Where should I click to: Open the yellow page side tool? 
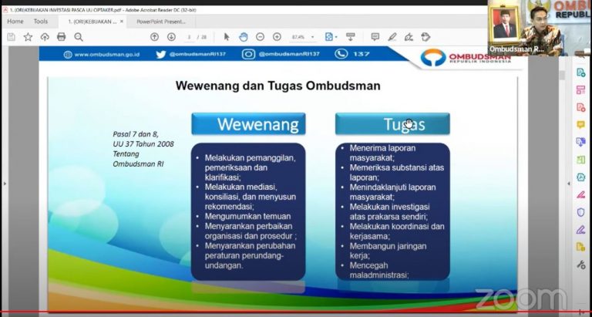[580, 247]
